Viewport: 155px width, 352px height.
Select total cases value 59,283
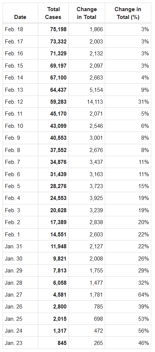[58, 102]
